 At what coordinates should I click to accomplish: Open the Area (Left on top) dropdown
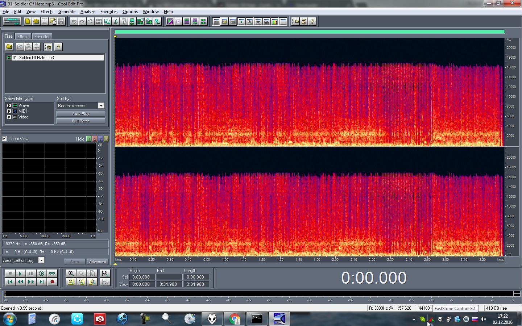(41, 260)
